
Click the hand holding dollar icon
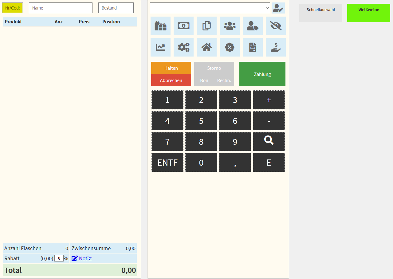pos(276,47)
